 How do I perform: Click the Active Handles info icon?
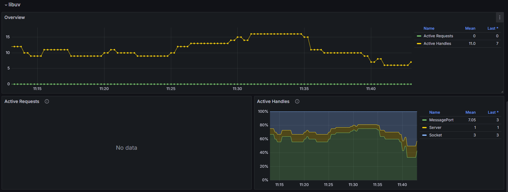(297, 101)
